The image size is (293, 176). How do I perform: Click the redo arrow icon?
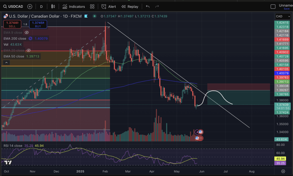[157, 6]
